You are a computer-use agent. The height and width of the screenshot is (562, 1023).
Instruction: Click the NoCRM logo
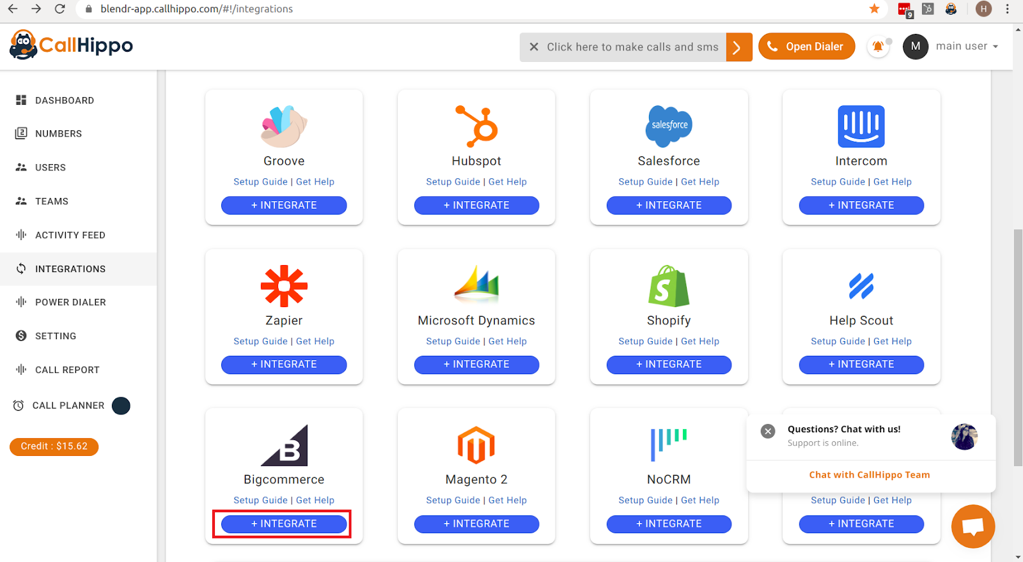point(669,445)
